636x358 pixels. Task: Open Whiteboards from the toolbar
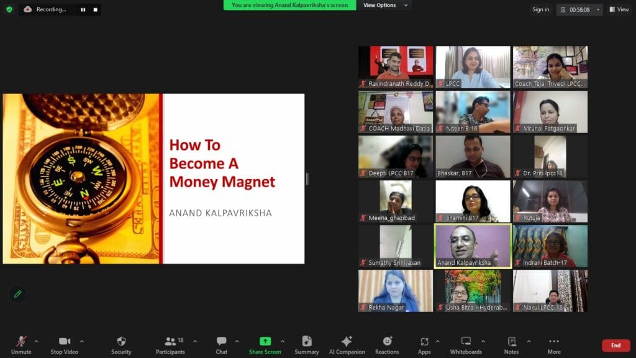tap(466, 345)
